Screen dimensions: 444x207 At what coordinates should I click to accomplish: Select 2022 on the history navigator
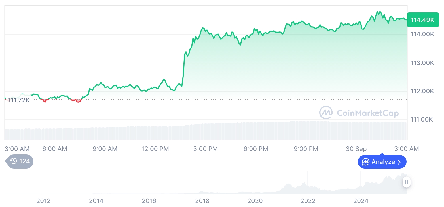click(308, 201)
